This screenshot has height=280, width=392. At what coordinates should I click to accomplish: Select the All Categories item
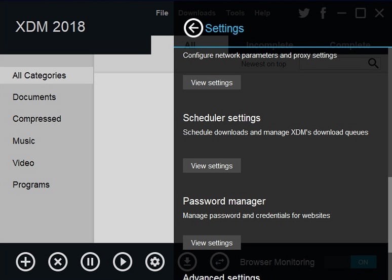coord(40,76)
